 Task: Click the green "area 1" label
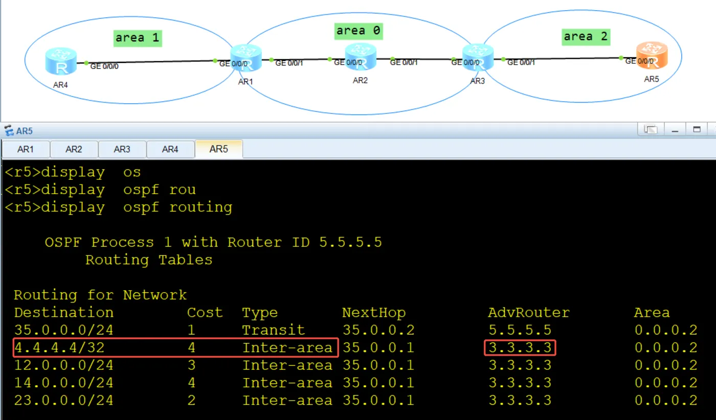138,38
